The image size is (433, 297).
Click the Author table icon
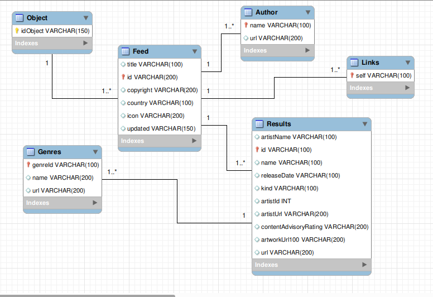(248, 12)
